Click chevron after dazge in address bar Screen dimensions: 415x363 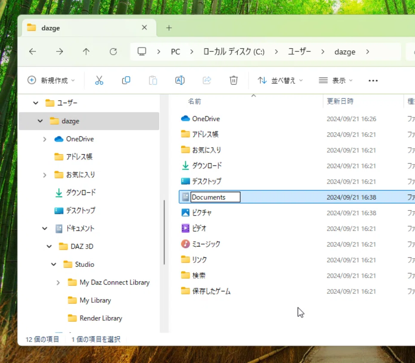tap(367, 52)
